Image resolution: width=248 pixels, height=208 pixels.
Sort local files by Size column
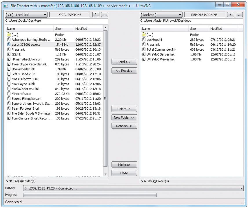63,29
